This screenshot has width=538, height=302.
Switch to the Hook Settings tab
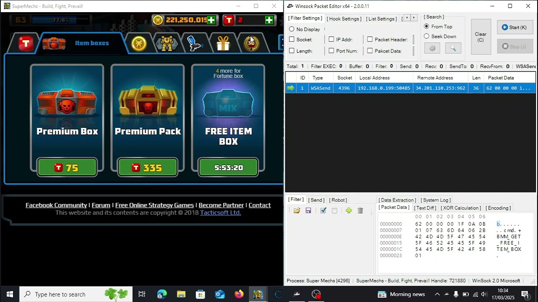click(344, 19)
